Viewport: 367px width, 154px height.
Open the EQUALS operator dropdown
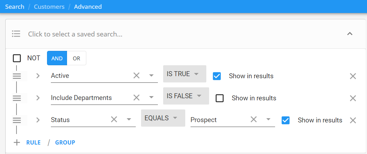[163, 118]
